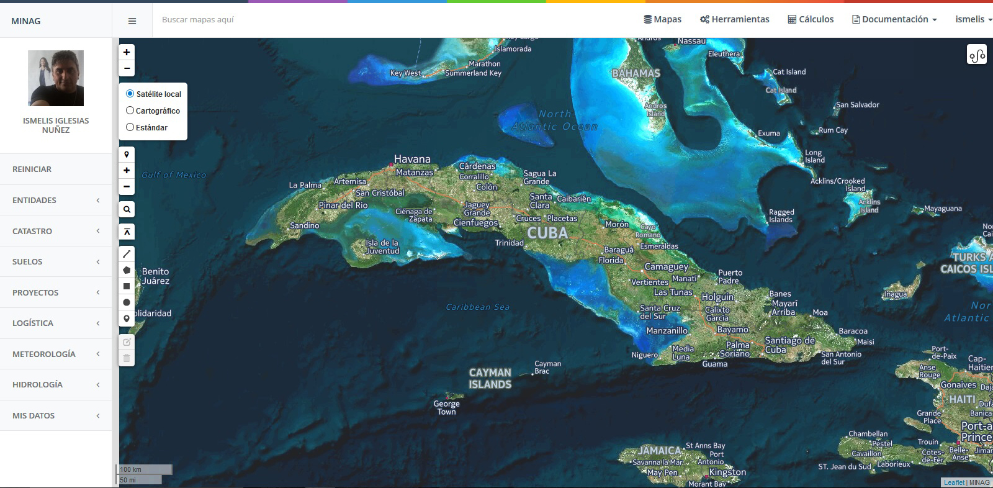
Task: Open the Documentación dropdown menu
Action: point(894,19)
